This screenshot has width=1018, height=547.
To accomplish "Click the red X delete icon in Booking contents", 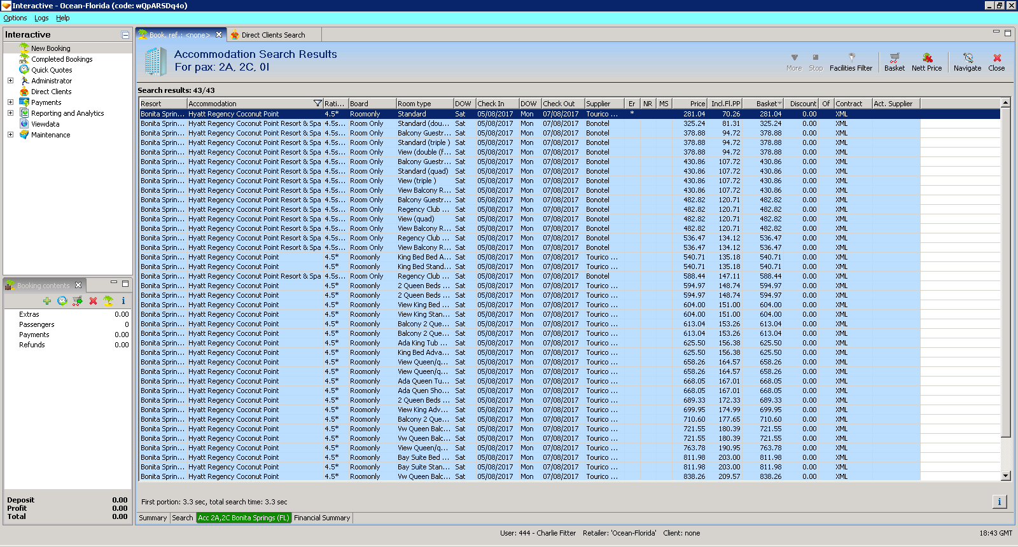I will pos(93,301).
